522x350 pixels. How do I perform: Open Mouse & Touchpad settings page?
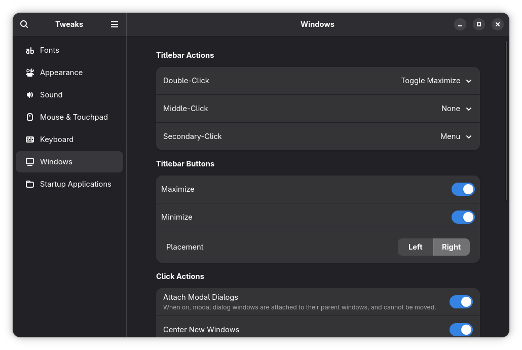coord(69,117)
